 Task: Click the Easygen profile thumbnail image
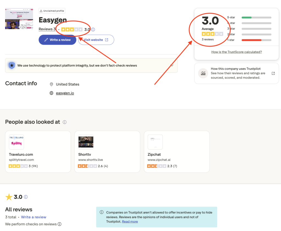coord(19,19)
